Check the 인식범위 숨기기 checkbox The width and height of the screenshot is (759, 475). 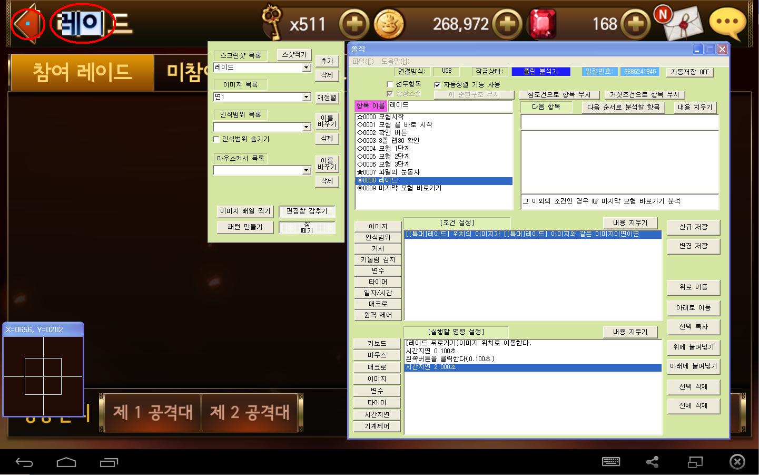point(216,139)
